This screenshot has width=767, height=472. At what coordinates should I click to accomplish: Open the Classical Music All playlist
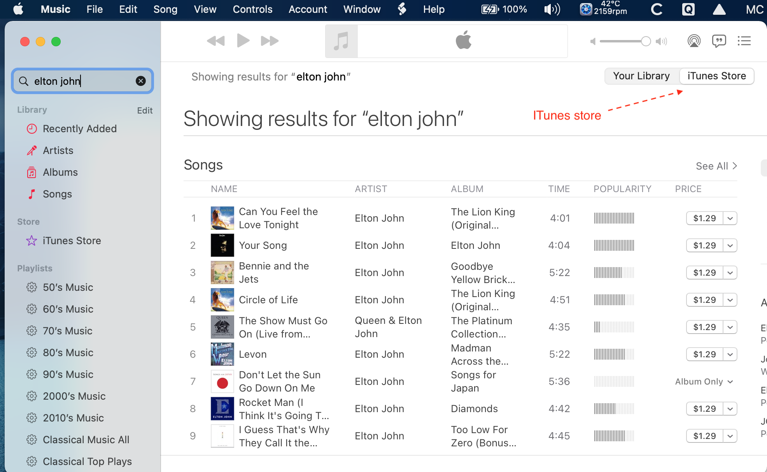point(86,440)
